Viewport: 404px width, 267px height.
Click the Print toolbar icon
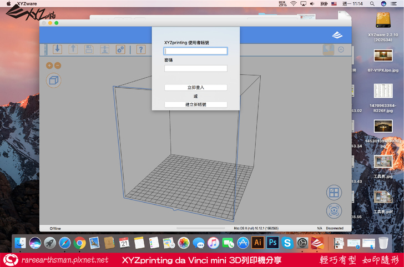104,49
